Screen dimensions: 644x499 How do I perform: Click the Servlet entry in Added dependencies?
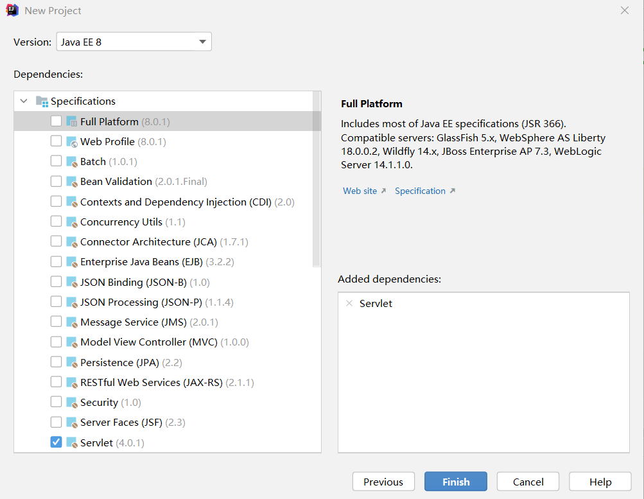pos(376,304)
